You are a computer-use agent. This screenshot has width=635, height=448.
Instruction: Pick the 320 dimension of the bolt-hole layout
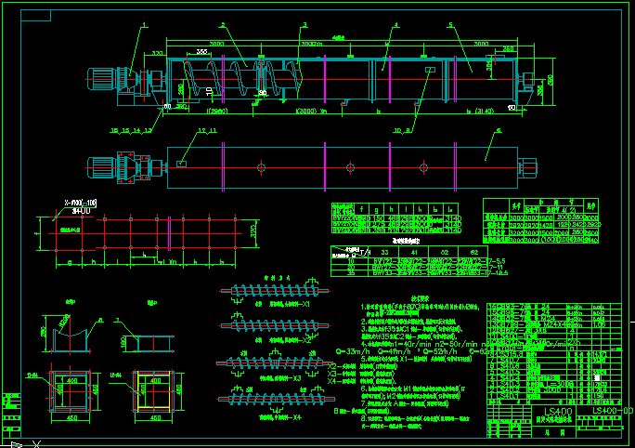(254, 233)
